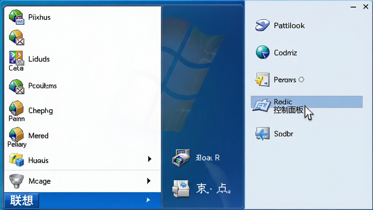Launch the Codmiz globe icon
This screenshot has height=210, width=373.
(x=263, y=52)
